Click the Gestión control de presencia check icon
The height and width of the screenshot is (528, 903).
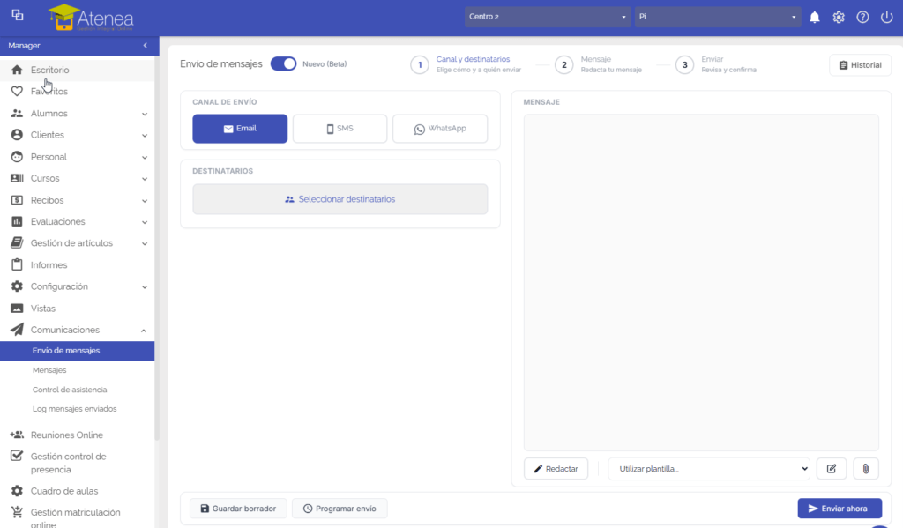click(17, 456)
